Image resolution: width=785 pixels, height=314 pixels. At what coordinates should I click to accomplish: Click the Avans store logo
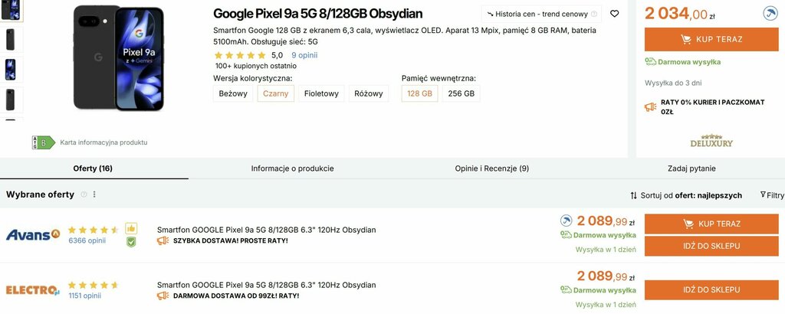pyautogui.click(x=33, y=234)
